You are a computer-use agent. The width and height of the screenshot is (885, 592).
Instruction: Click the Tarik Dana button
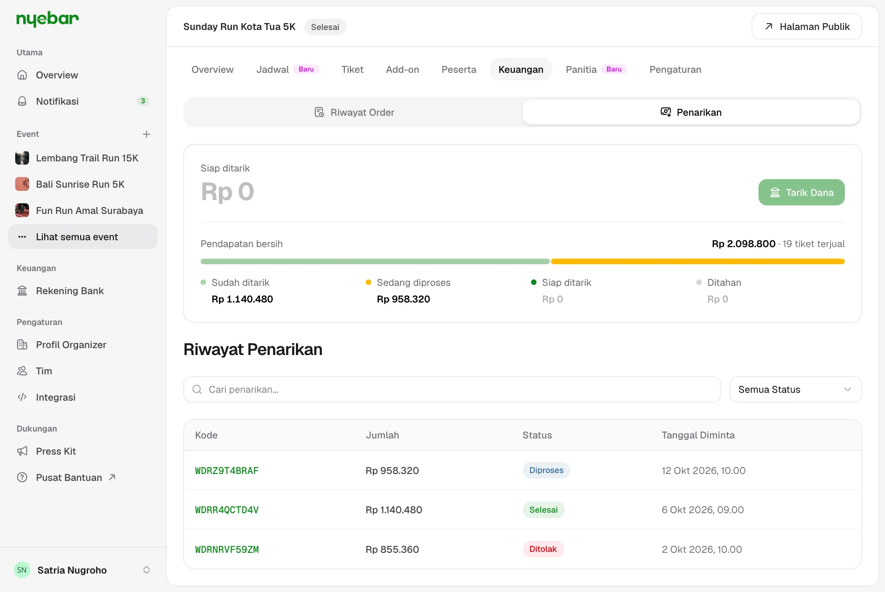pos(801,192)
